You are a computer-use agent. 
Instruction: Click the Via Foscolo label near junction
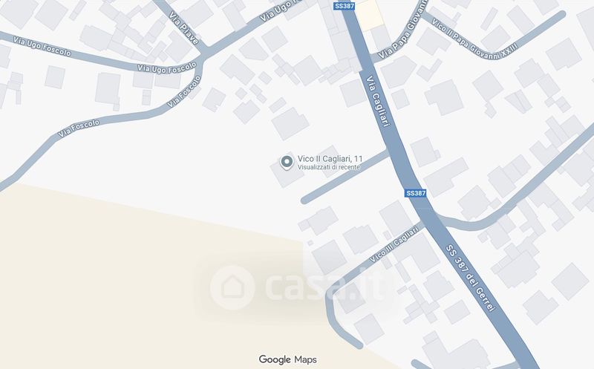(x=184, y=91)
